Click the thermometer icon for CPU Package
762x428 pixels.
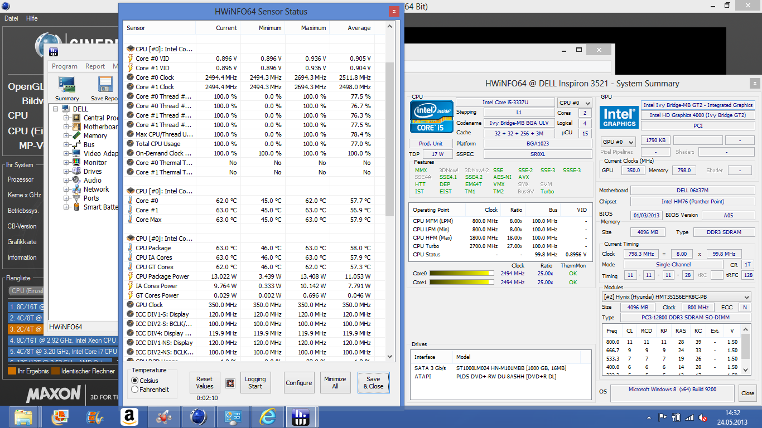tap(131, 248)
